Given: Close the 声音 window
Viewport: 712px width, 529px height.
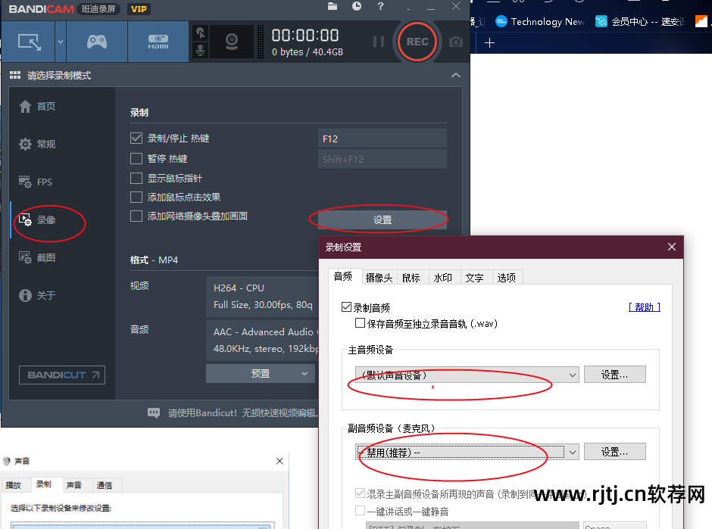Looking at the screenshot, I should (279, 461).
